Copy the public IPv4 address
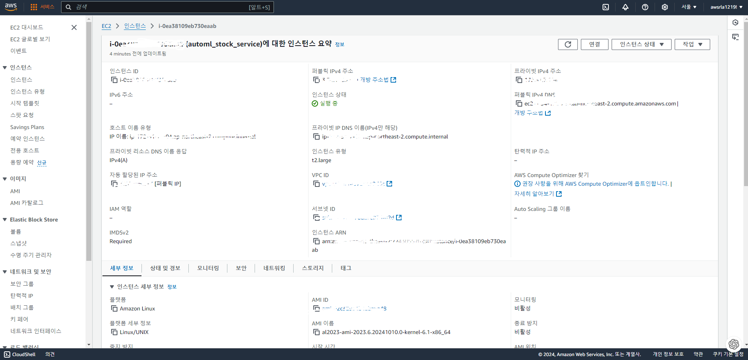748x360 pixels. [316, 80]
